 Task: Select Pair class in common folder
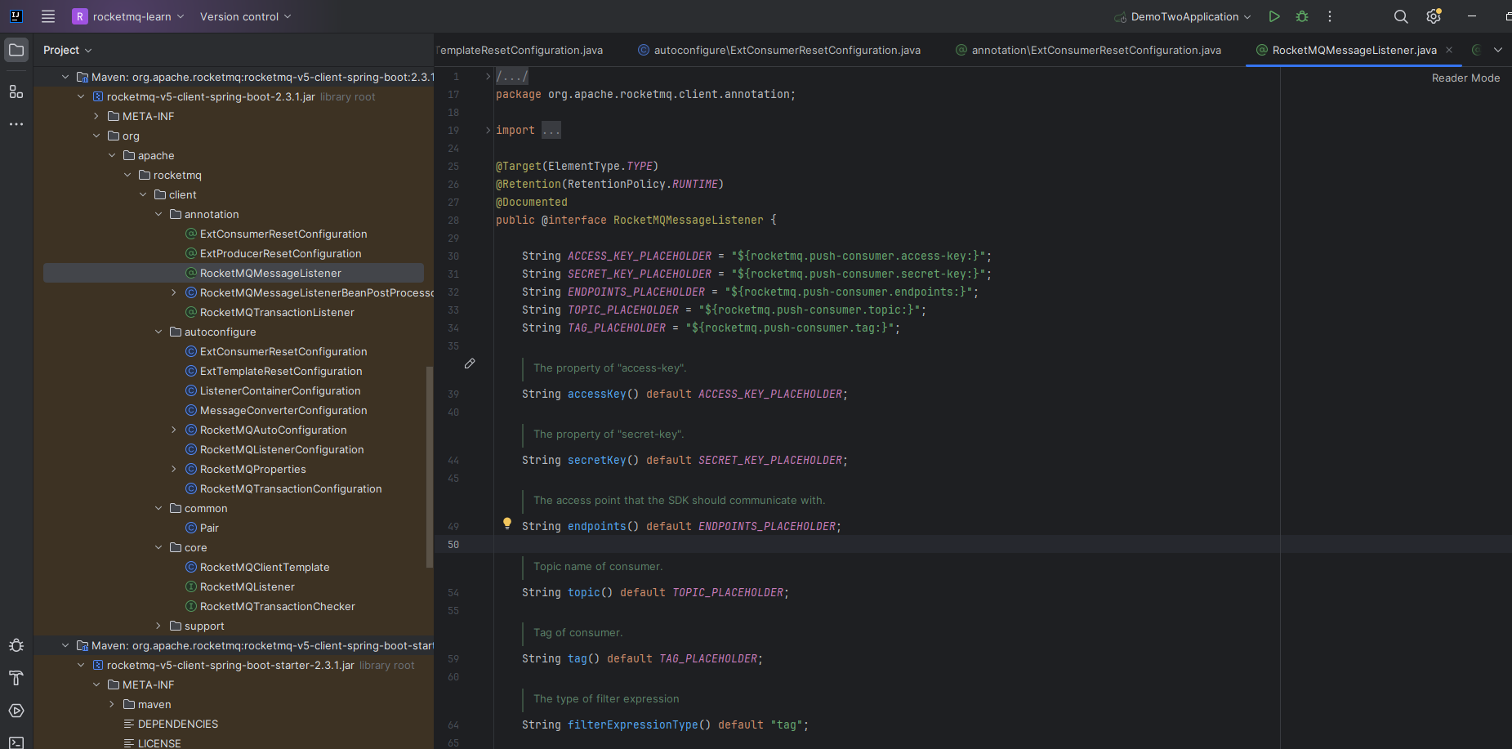(x=209, y=528)
